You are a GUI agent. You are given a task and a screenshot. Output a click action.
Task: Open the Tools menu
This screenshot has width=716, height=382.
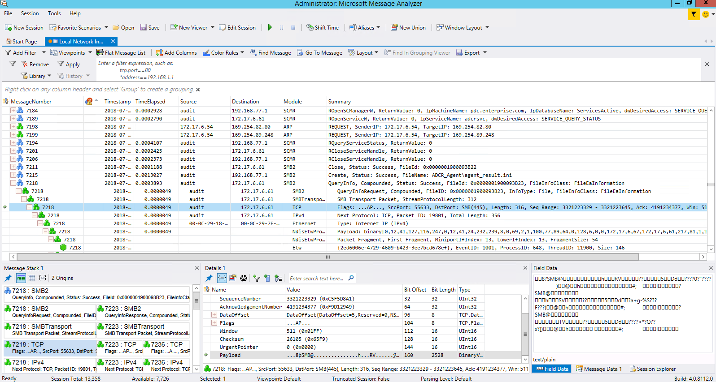(54, 13)
